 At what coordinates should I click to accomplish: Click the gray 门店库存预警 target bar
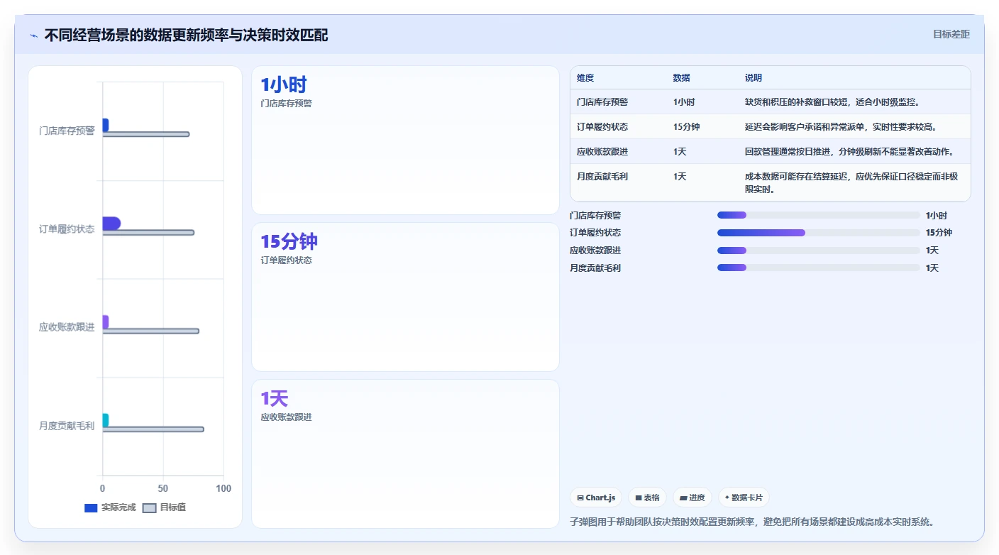(x=146, y=134)
